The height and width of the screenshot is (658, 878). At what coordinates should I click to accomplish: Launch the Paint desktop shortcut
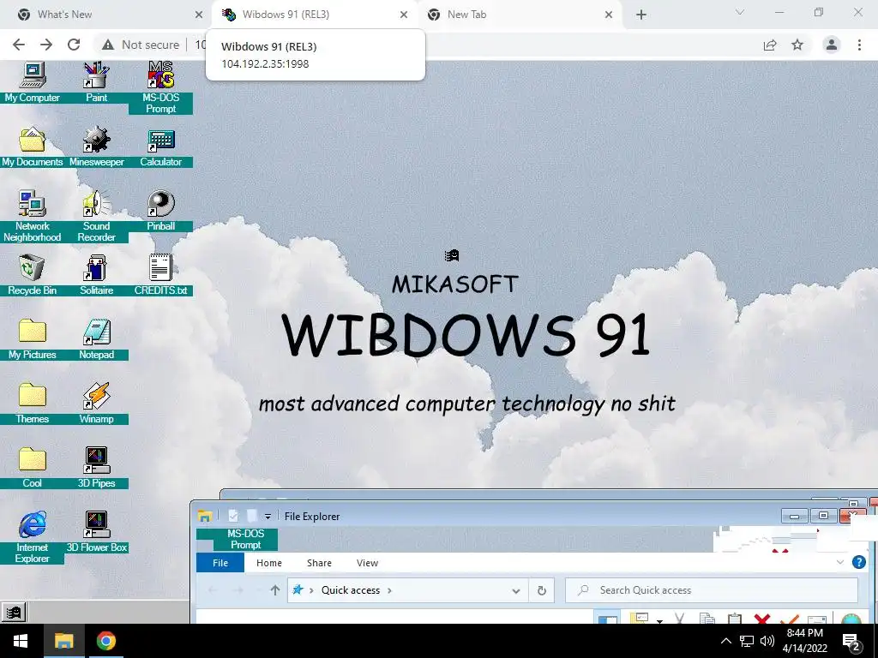tap(96, 82)
